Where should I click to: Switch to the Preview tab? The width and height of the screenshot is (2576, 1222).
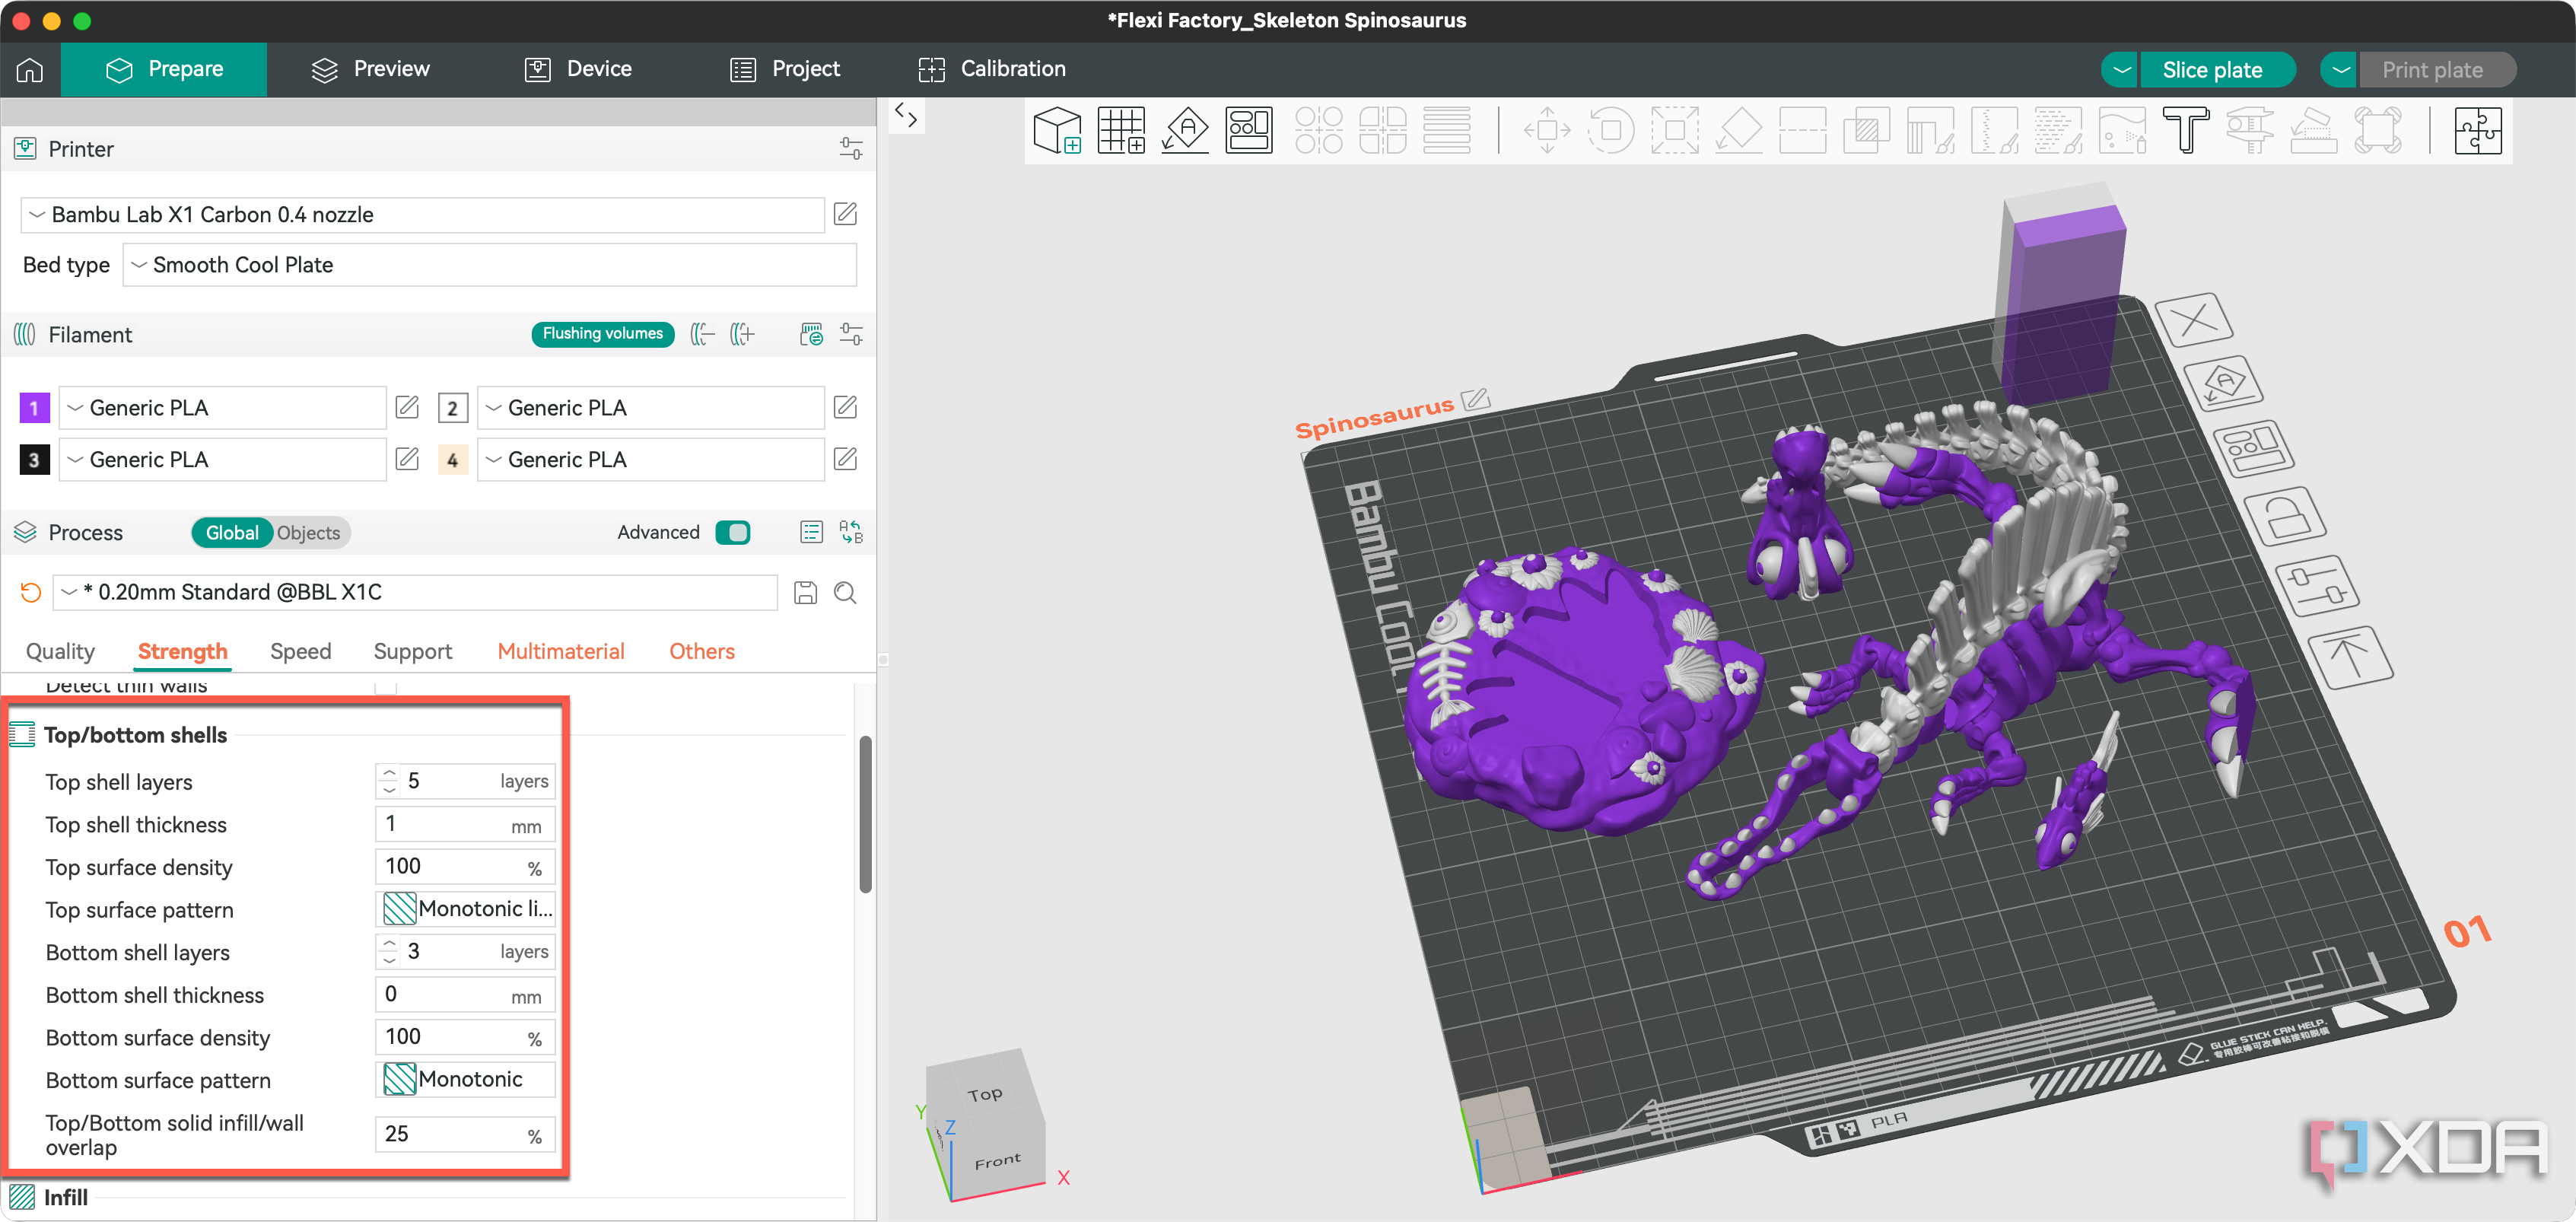(371, 69)
